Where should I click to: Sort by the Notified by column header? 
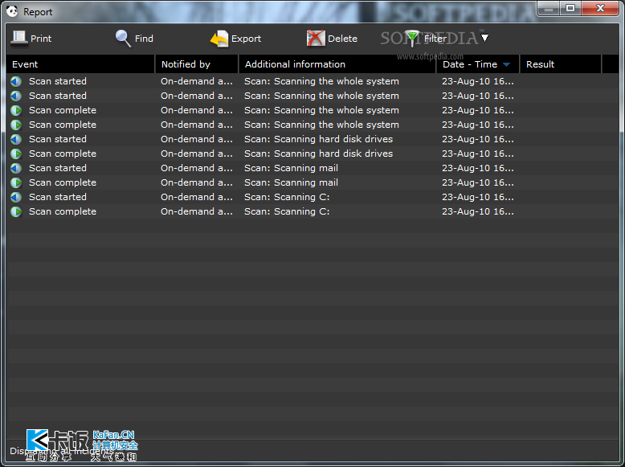pos(197,64)
